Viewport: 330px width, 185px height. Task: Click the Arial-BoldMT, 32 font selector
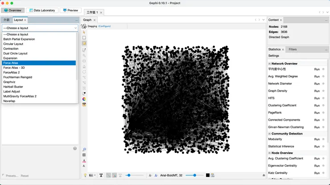pos(171,175)
